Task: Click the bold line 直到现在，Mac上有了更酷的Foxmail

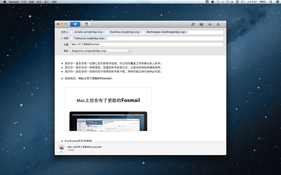Action: click(x=89, y=78)
